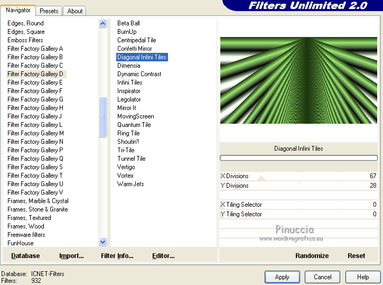383x285 pixels.
Task: Select the Mirror It filter
Action: [127, 108]
